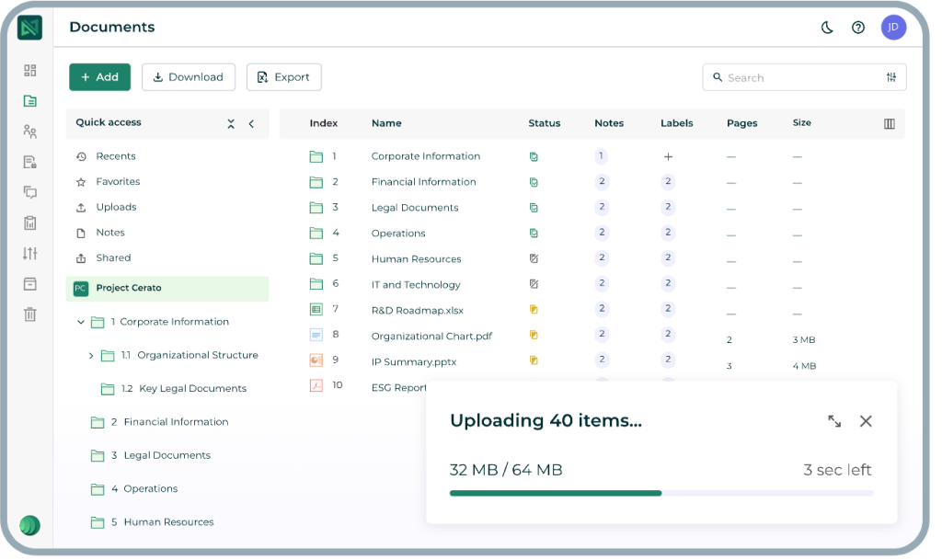The height and width of the screenshot is (560, 942).
Task: Open the help question mark icon
Action: point(858,28)
